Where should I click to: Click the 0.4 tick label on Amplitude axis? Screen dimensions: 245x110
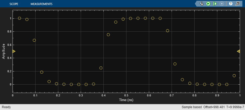[x=9, y=58]
